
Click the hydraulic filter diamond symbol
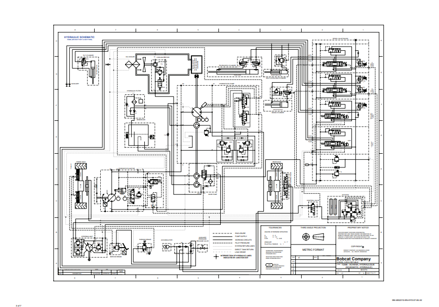(134, 101)
